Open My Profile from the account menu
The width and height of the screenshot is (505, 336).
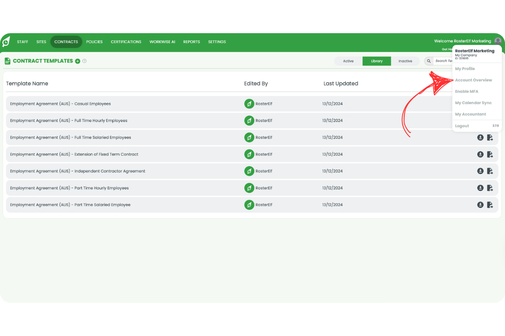[x=465, y=69]
